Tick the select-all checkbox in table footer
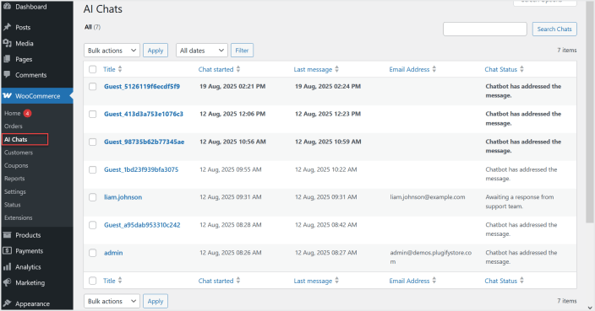Viewport: 595px width, 311px height. click(93, 281)
